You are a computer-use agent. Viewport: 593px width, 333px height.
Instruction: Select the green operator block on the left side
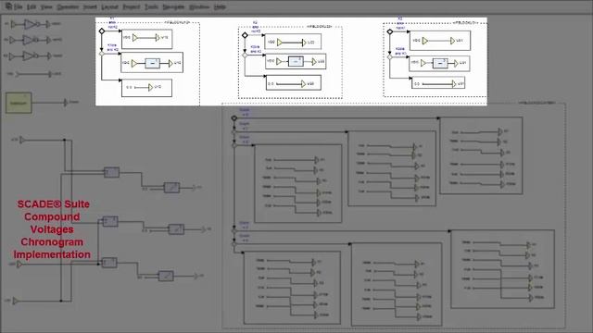(x=19, y=103)
